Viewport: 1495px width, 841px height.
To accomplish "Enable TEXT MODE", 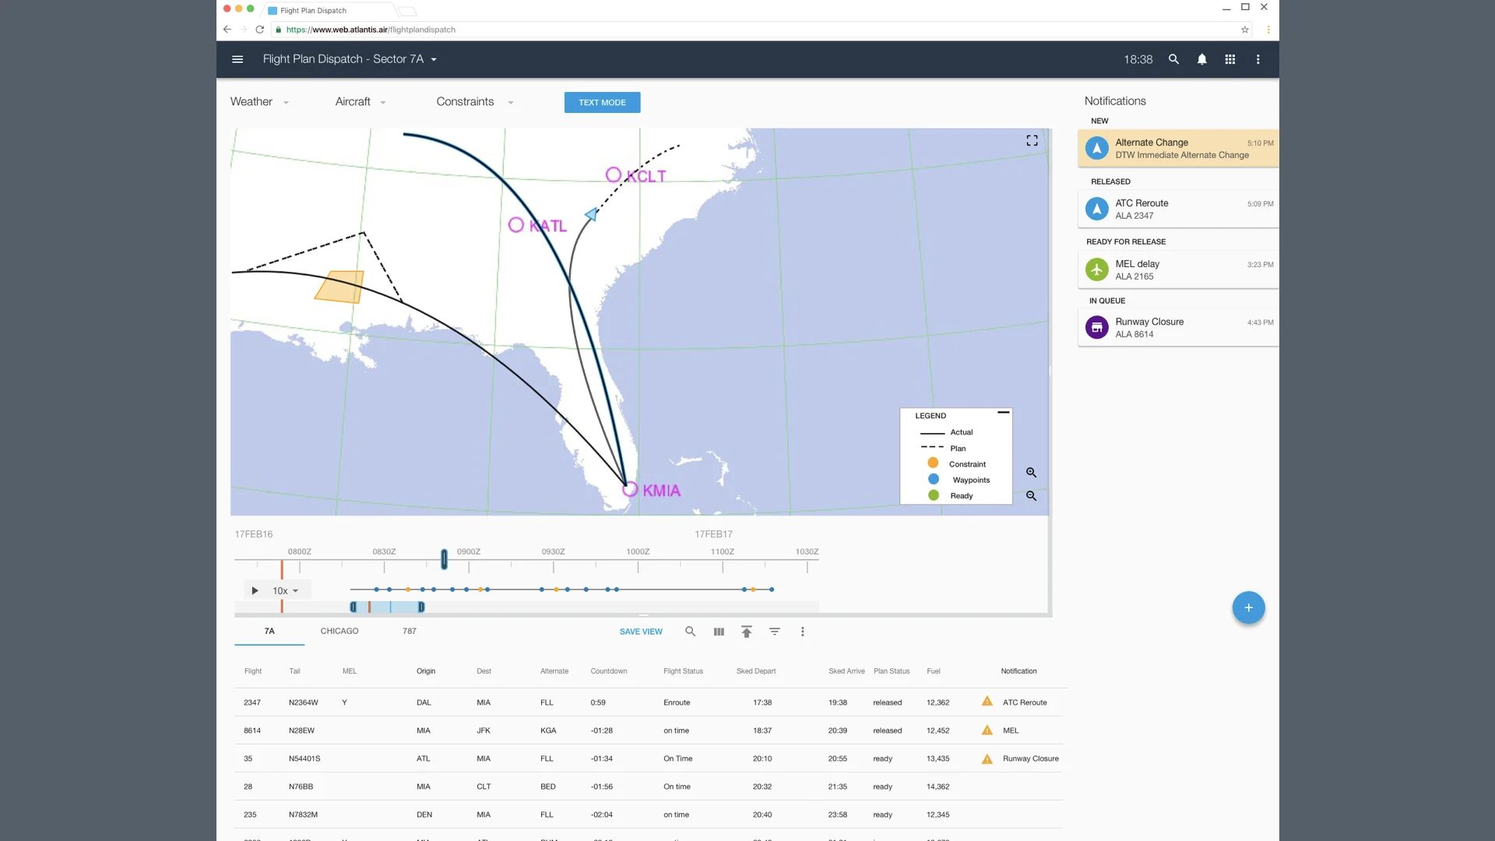I will [602, 102].
